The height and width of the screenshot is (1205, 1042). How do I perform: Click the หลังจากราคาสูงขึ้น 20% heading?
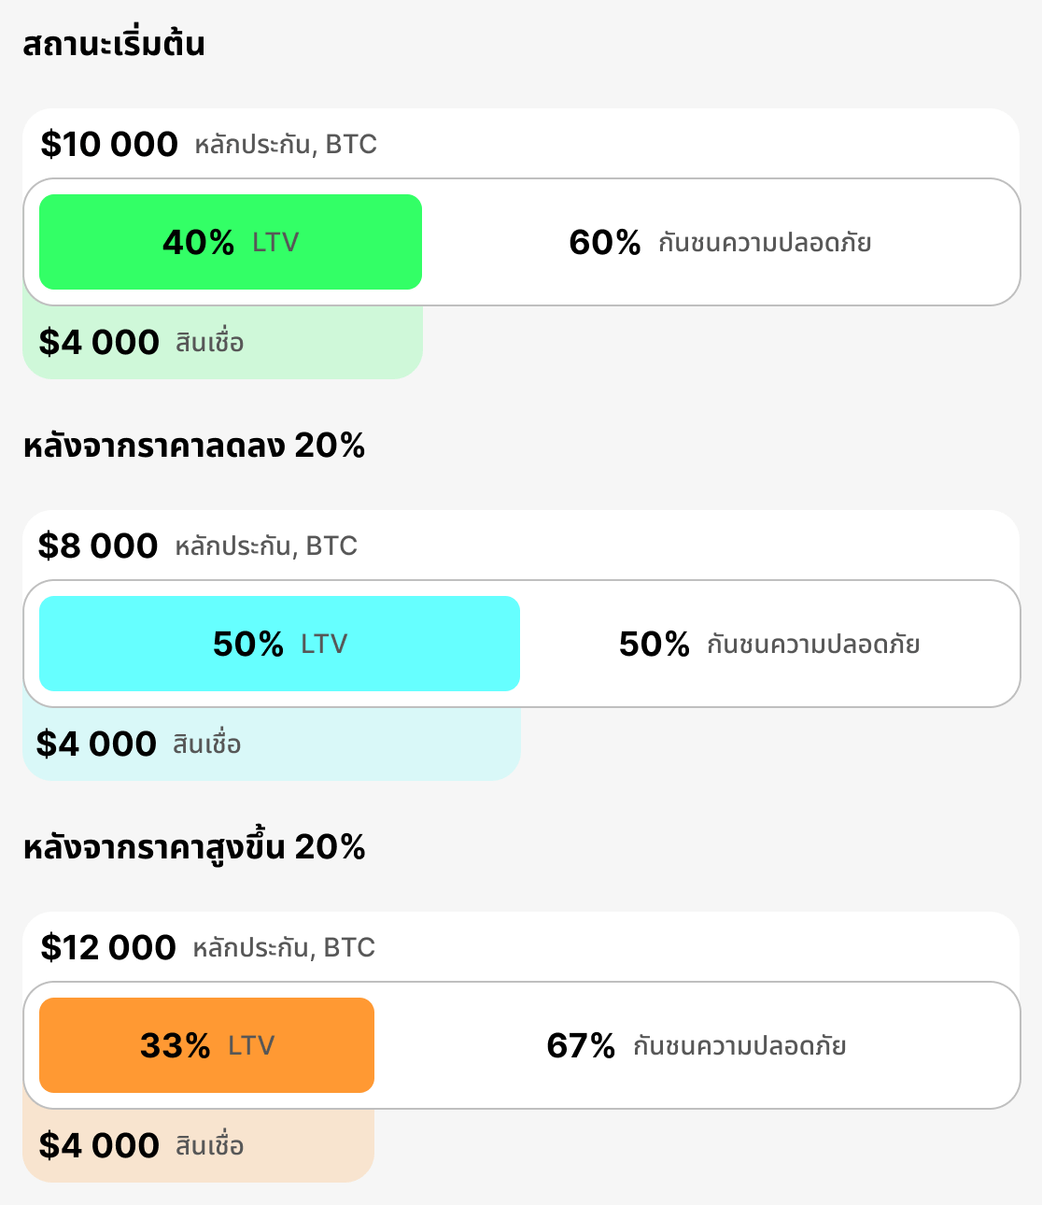(193, 847)
